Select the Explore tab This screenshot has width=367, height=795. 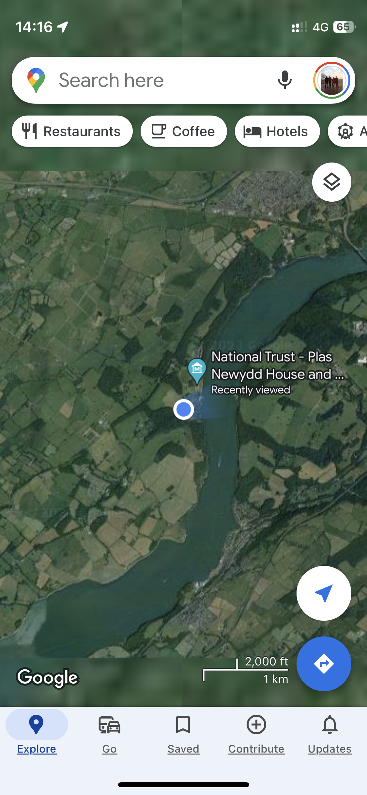(37, 734)
